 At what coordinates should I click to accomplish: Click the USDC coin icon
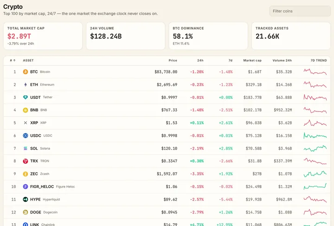coord(26,136)
